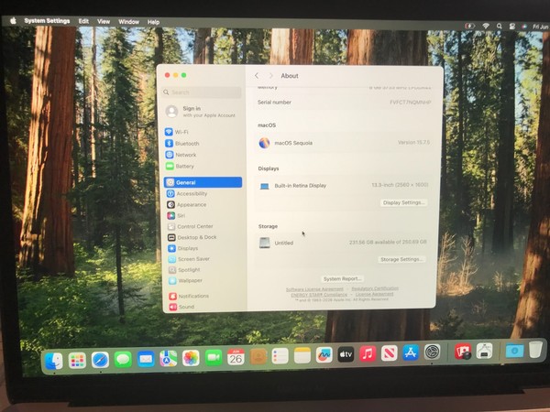550x412 pixels.
Task: Click the macOS Sequoia row
Action: 344,143
